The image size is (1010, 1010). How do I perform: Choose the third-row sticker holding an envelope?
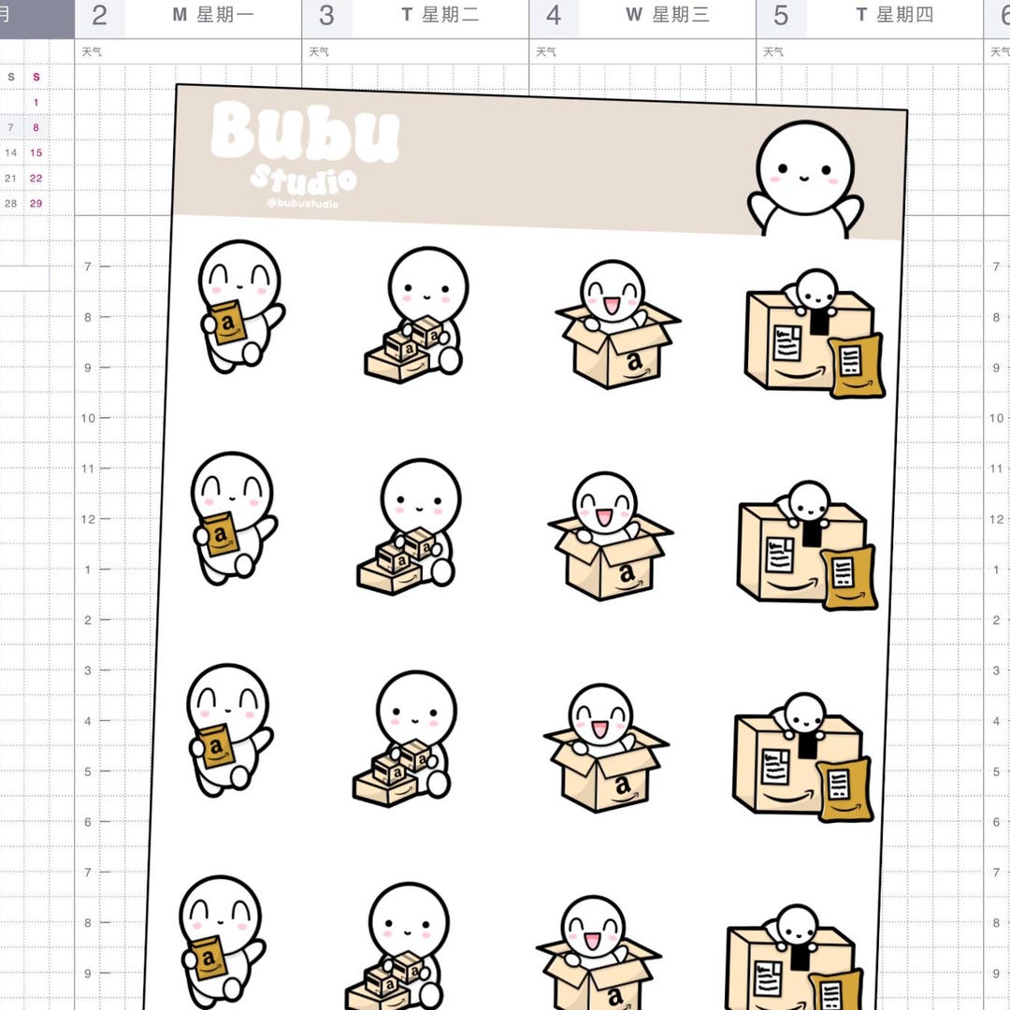[229, 730]
